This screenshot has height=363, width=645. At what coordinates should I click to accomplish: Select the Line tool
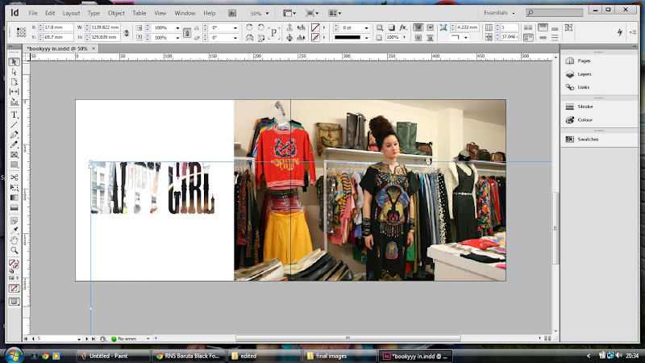(14, 125)
